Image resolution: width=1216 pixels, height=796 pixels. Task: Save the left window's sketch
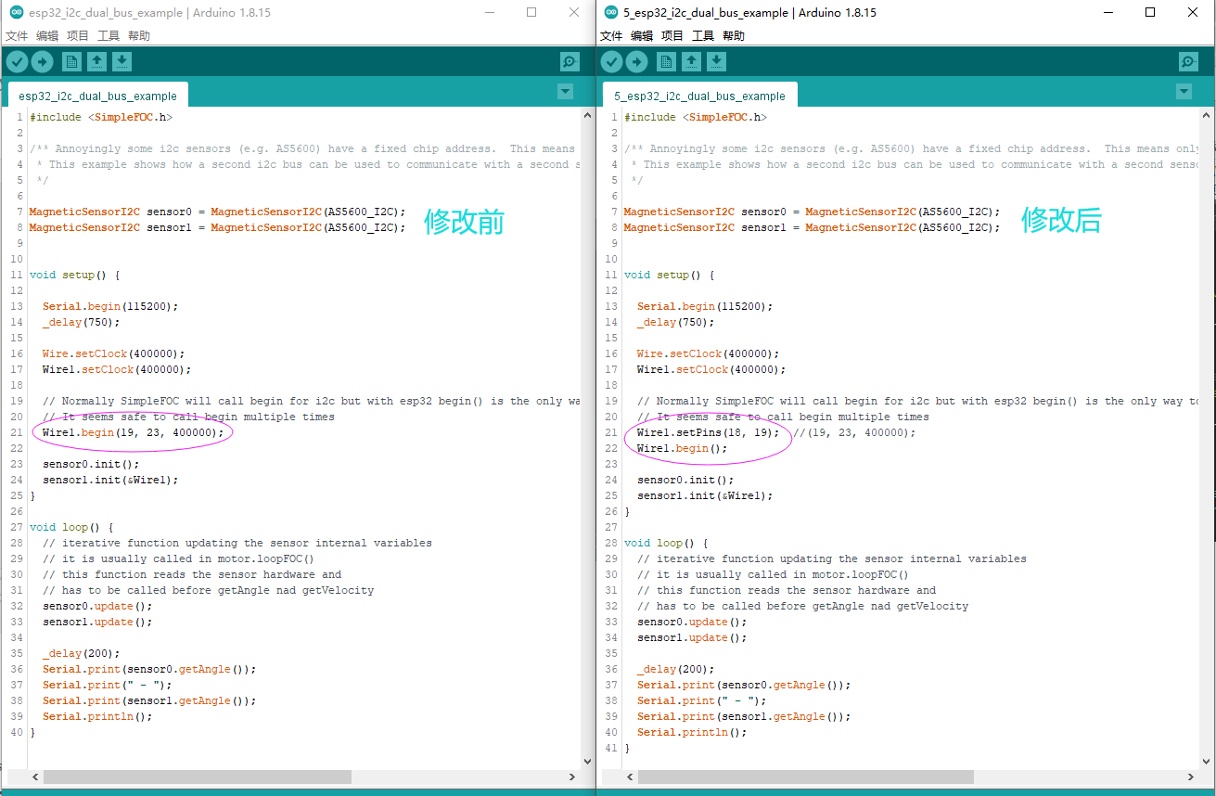pyautogui.click(x=123, y=60)
